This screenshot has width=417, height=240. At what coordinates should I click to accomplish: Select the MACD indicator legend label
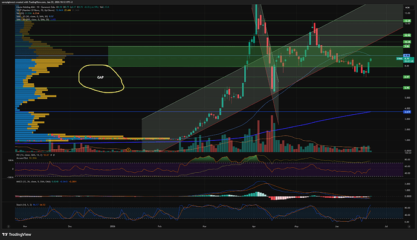[47, 181]
